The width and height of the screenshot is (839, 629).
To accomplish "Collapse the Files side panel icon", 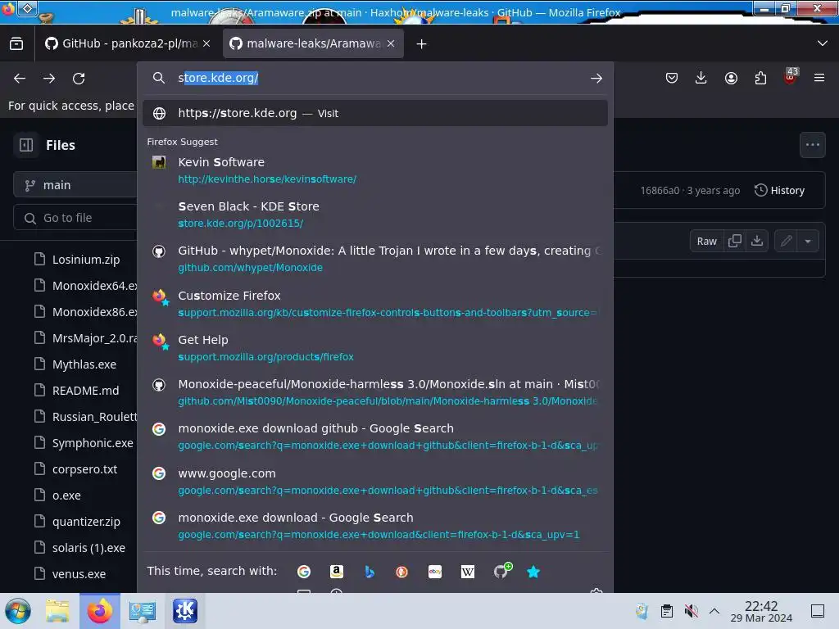I will (26, 145).
